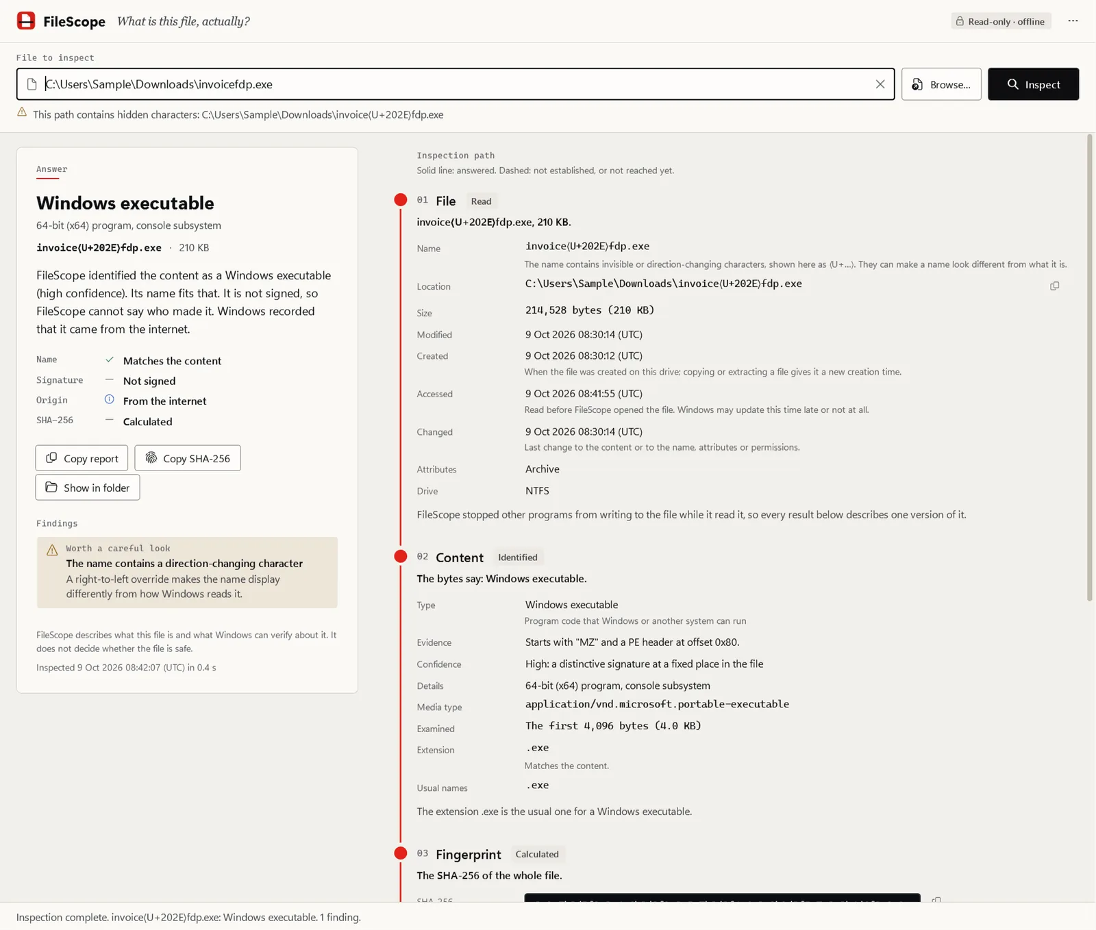This screenshot has width=1096, height=930.
Task: Click Show in folder button
Action: click(x=88, y=488)
